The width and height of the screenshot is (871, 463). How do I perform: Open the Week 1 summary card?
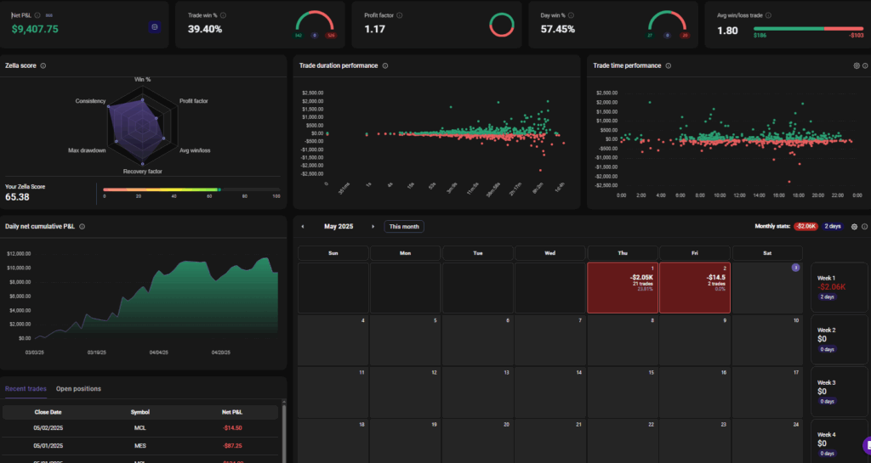click(839, 287)
